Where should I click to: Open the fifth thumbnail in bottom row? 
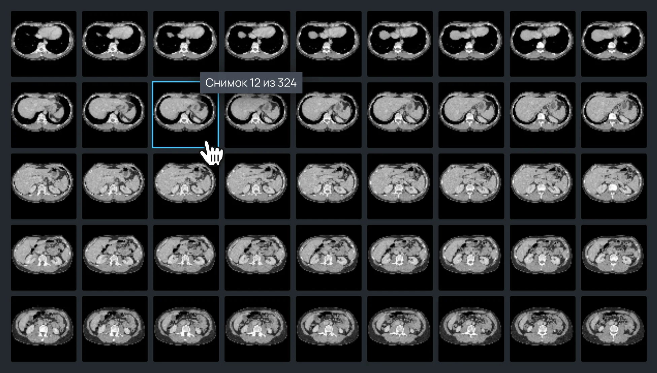tap(328, 329)
